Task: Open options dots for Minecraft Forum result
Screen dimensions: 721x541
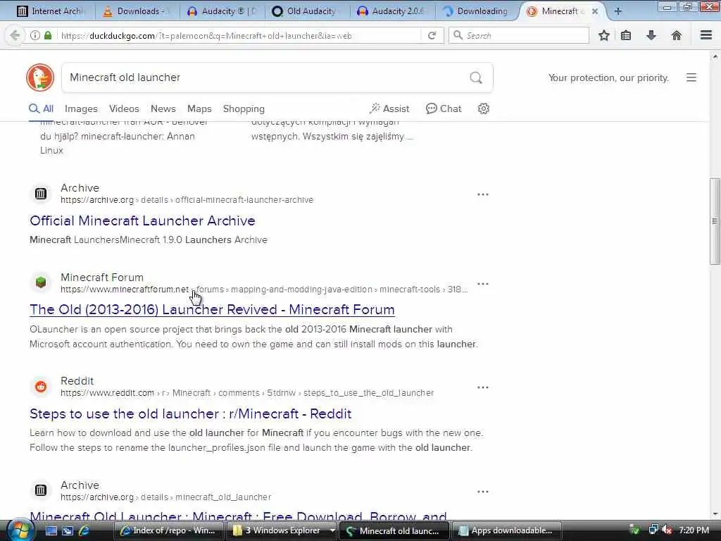Action: pos(483,284)
